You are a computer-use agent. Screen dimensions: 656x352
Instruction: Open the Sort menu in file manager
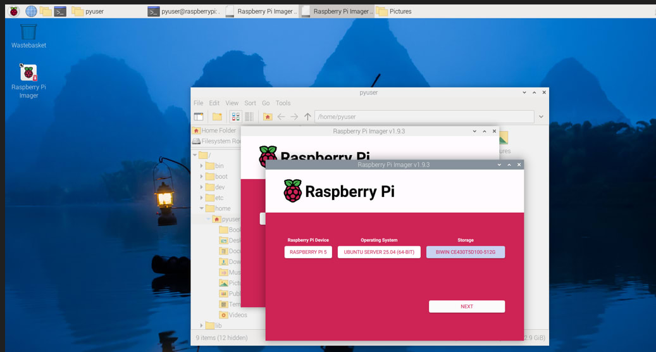250,103
